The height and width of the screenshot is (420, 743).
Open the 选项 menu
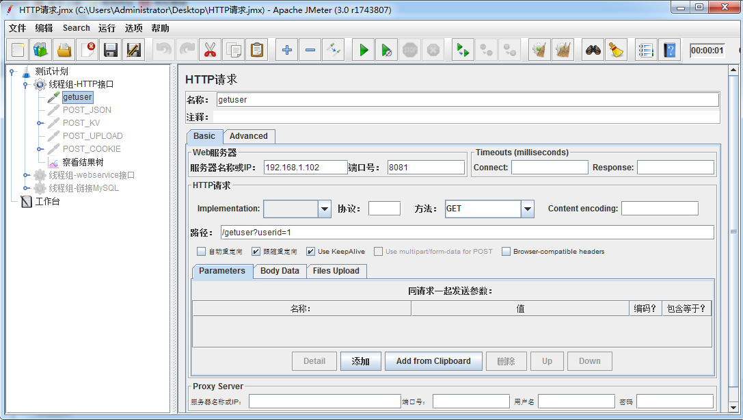point(133,28)
